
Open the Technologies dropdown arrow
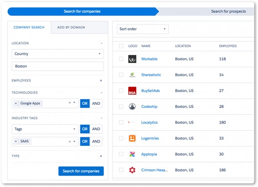pos(74,103)
